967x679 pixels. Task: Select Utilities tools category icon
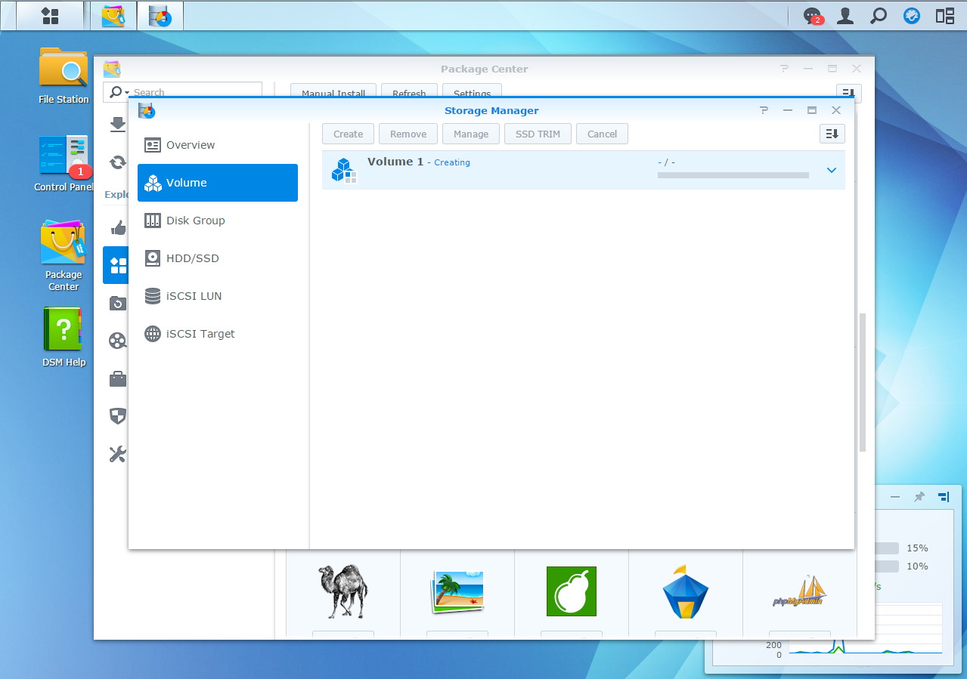coord(118,454)
